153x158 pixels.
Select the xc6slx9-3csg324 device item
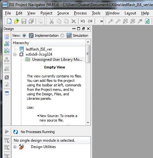click(39, 54)
